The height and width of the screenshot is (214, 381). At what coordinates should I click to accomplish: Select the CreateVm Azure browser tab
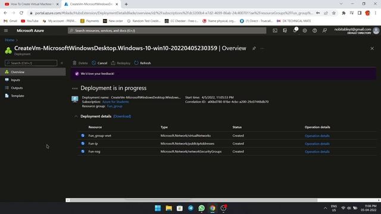[x=91, y=4]
